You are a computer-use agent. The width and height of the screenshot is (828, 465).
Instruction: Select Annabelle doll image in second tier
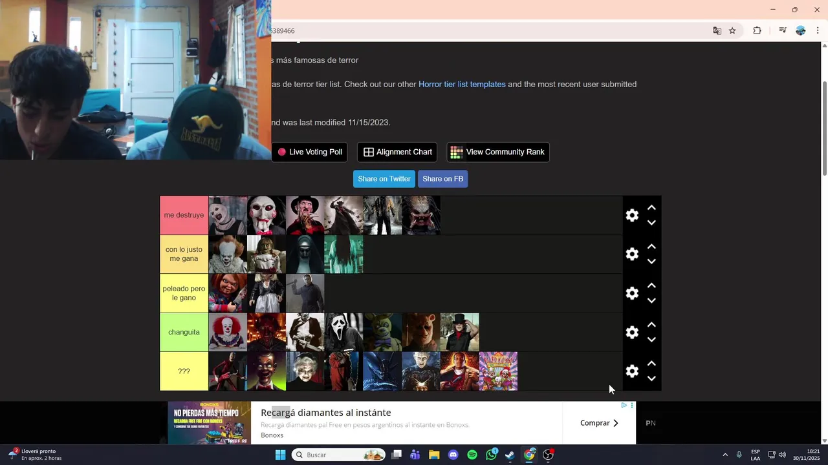coord(267,254)
